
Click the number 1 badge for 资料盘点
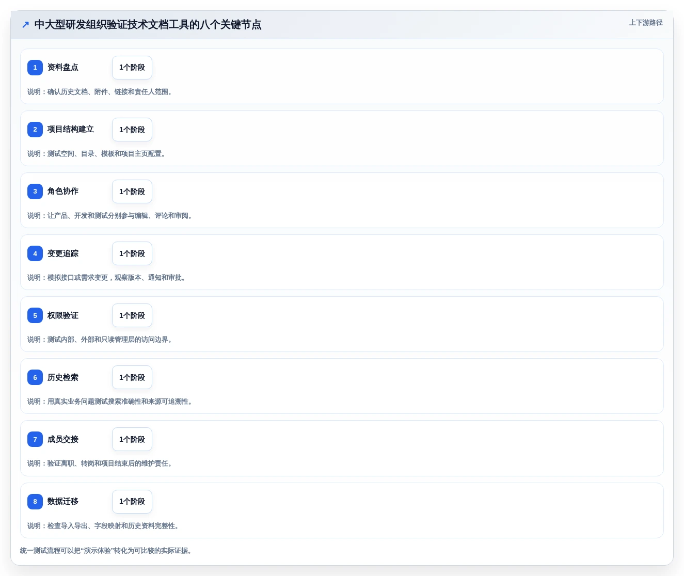[35, 68]
